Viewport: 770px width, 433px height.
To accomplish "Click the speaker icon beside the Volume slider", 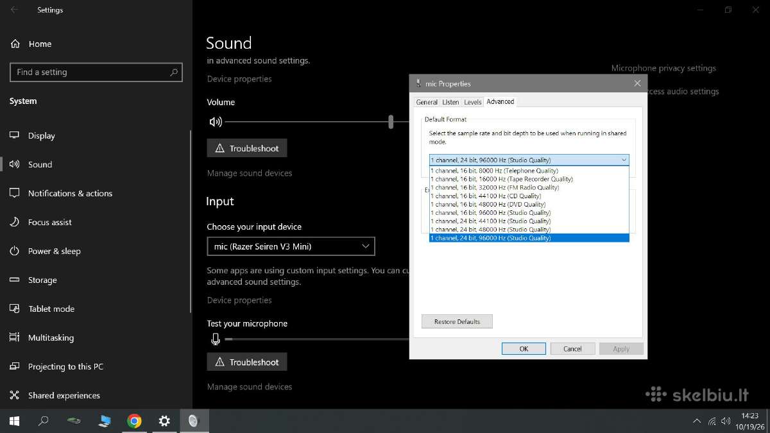I will (216, 122).
